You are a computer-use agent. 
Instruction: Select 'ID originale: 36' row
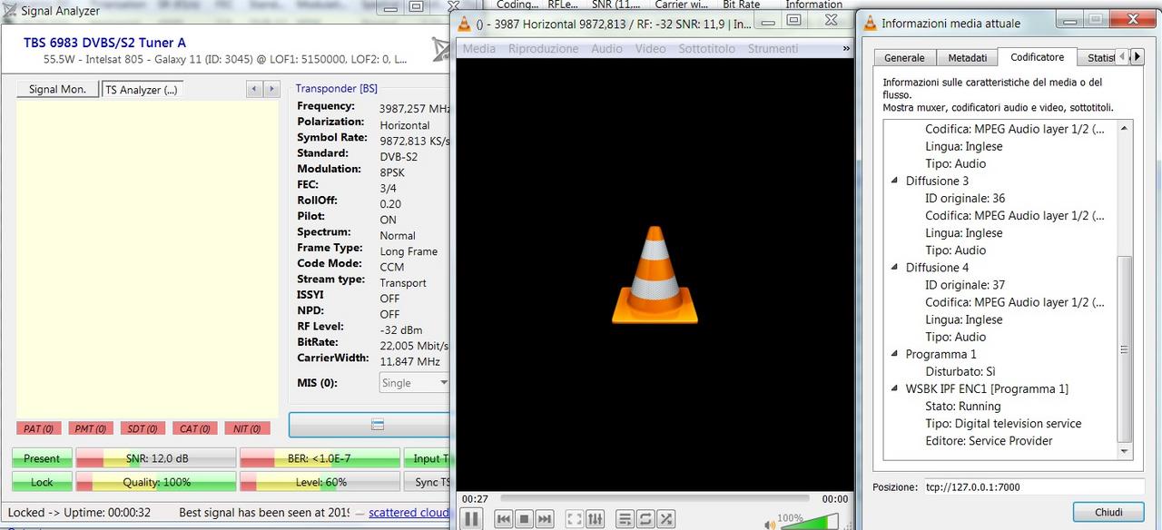(x=965, y=198)
